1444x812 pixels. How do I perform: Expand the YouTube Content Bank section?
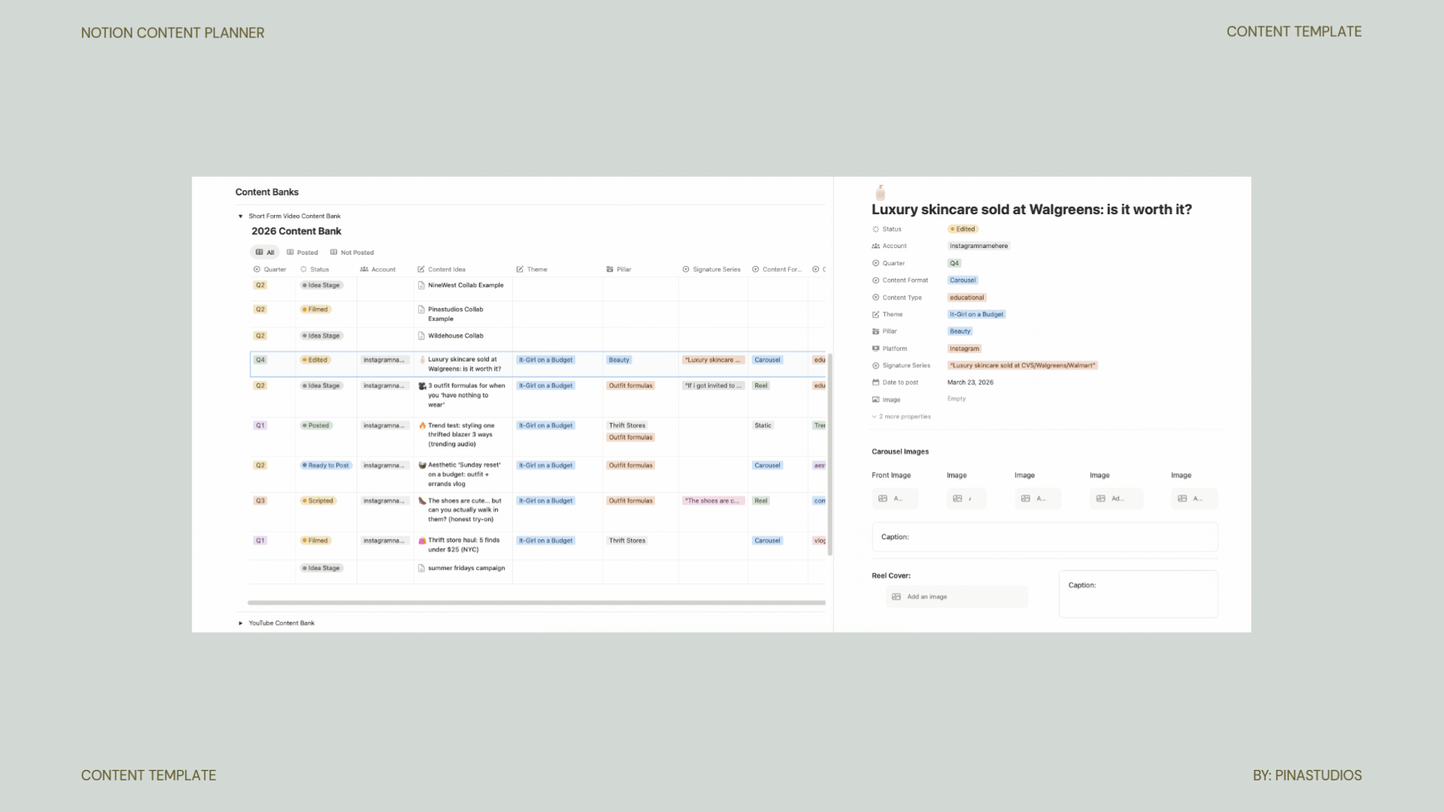pos(239,623)
